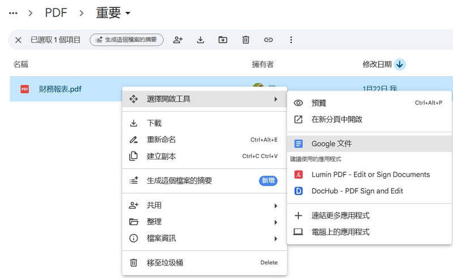Click the share person-plus icon in toolbar

[178, 40]
